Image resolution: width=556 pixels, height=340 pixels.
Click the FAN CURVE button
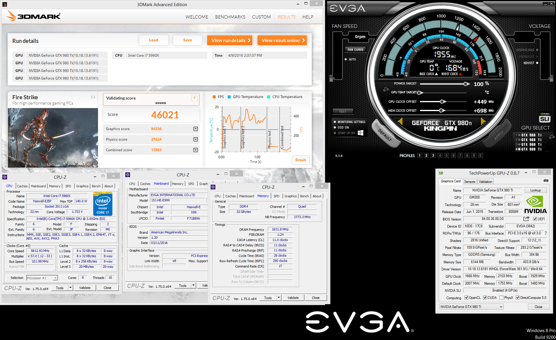pyautogui.click(x=355, y=49)
